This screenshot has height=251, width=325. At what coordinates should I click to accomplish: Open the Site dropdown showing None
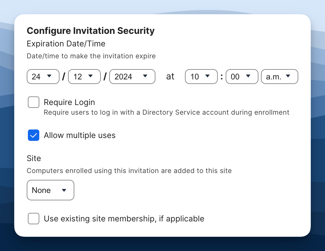[50, 190]
